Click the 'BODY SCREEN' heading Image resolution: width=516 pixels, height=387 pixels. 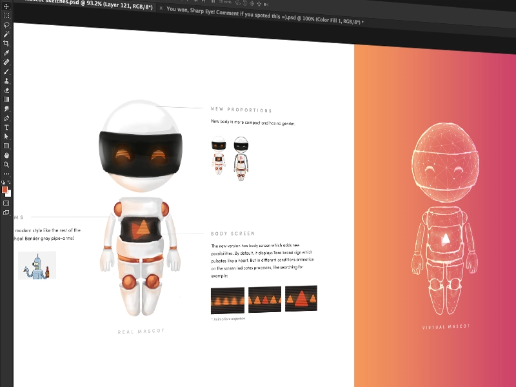click(233, 233)
